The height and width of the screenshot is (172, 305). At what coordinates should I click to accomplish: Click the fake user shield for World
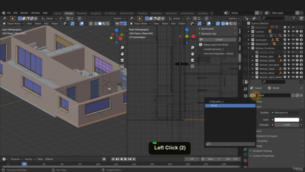[x=293, y=96]
